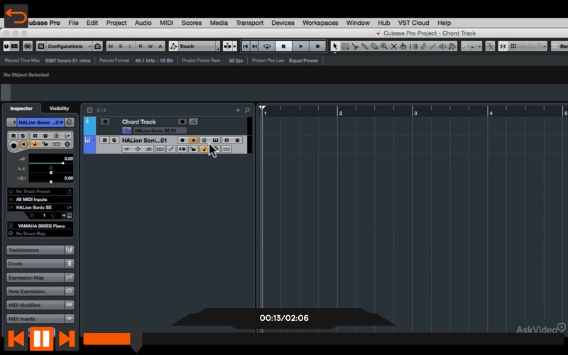
Task: Toggle Write Automation W on HALion track row
Action: coord(237,140)
